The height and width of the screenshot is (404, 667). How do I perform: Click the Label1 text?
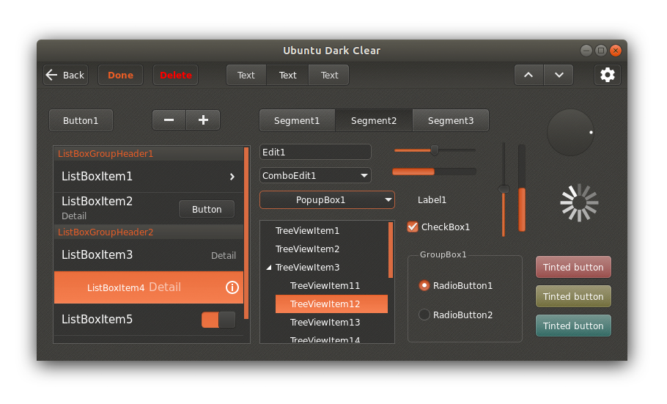tap(432, 200)
